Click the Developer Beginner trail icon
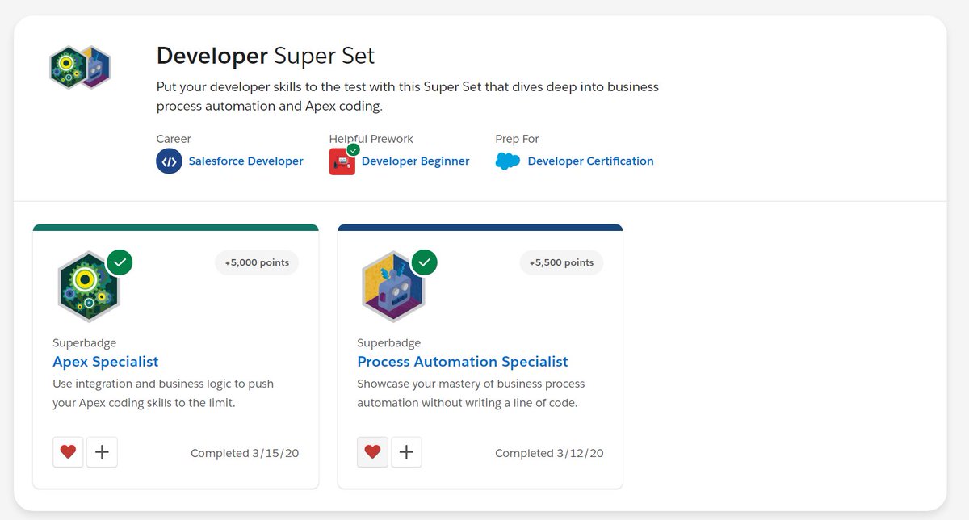 click(x=342, y=161)
